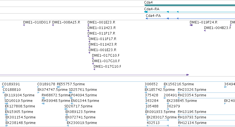The image size is (235, 127).
Task: Select the teal Cda4 gene bar
Action: point(189,5)
